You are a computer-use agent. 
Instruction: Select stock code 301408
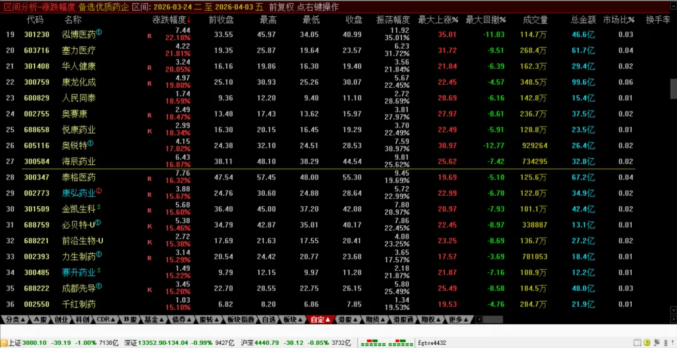[37, 66]
